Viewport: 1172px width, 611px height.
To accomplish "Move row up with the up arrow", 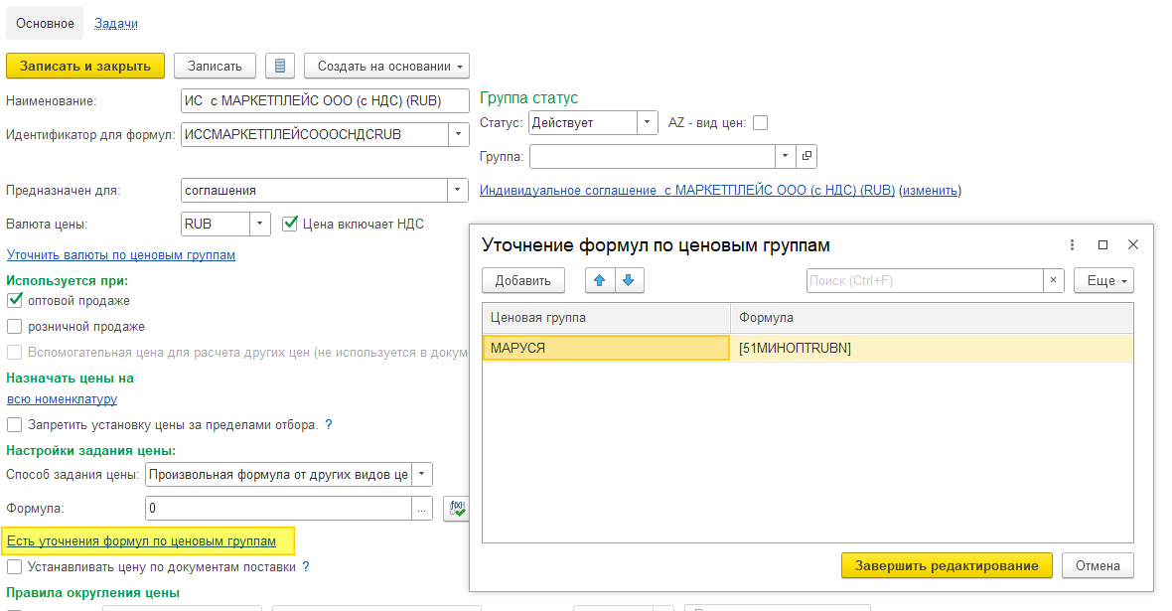I will tap(599, 280).
